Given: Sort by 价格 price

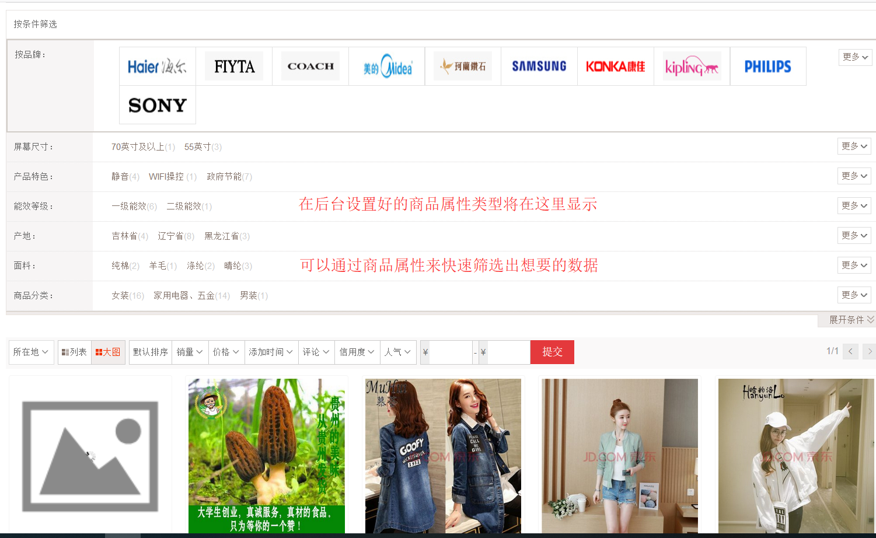Looking at the screenshot, I should coord(226,352).
